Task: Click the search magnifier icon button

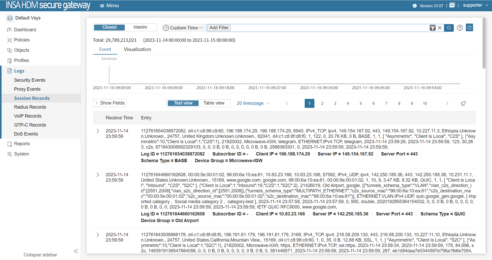Action: pyautogui.click(x=449, y=28)
